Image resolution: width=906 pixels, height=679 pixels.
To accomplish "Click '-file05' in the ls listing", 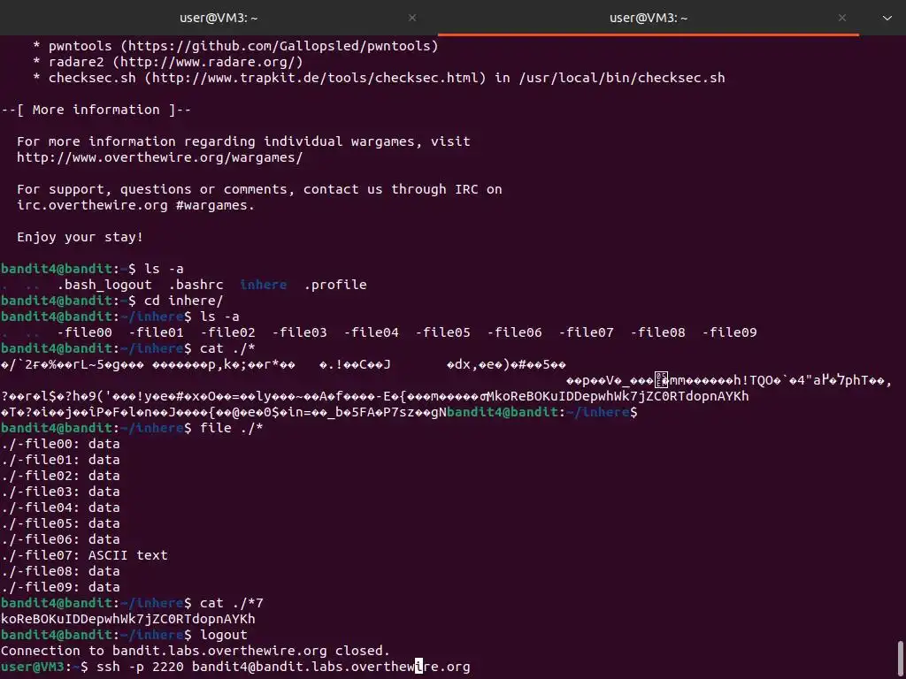I will [442, 332].
